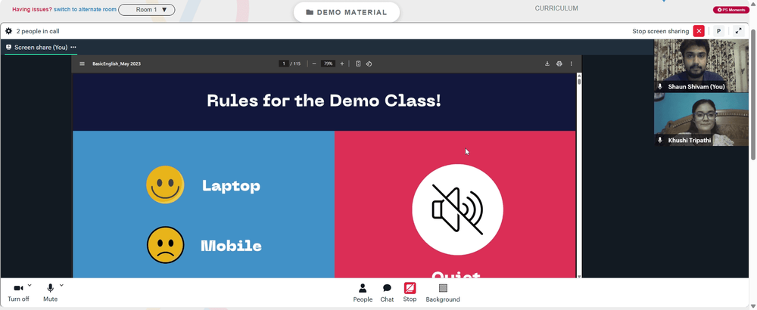This screenshot has height=310, width=757.
Task: Open the DEMO MATERIAL folder tab
Action: point(347,12)
